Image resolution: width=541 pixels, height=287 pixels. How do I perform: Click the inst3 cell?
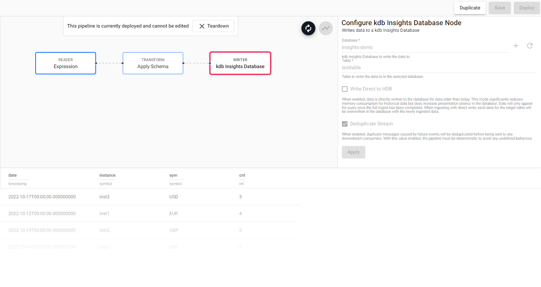(104, 197)
